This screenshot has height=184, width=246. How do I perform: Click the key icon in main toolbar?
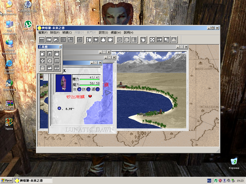(160, 40)
